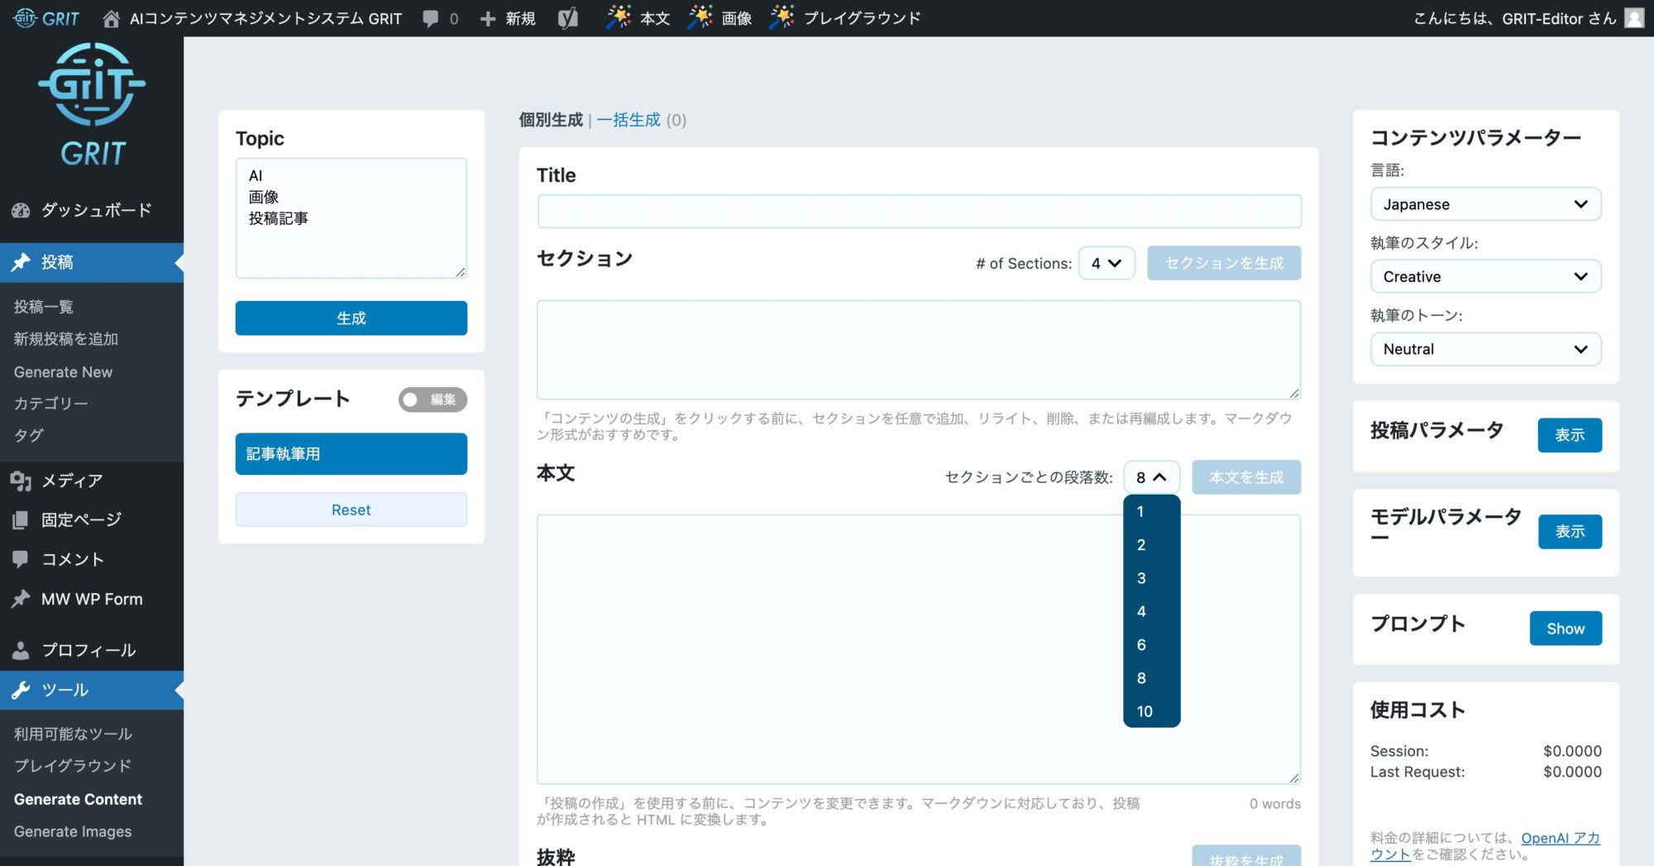This screenshot has height=866, width=1654.
Task: Open the comments bubble icon in admin bar
Action: coord(431,18)
